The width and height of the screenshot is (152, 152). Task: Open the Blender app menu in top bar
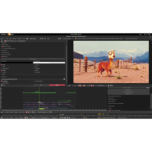tap(11, 34)
